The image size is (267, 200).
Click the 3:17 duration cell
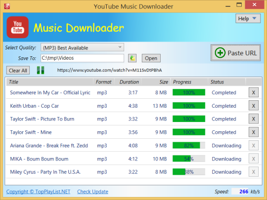tap(133, 92)
